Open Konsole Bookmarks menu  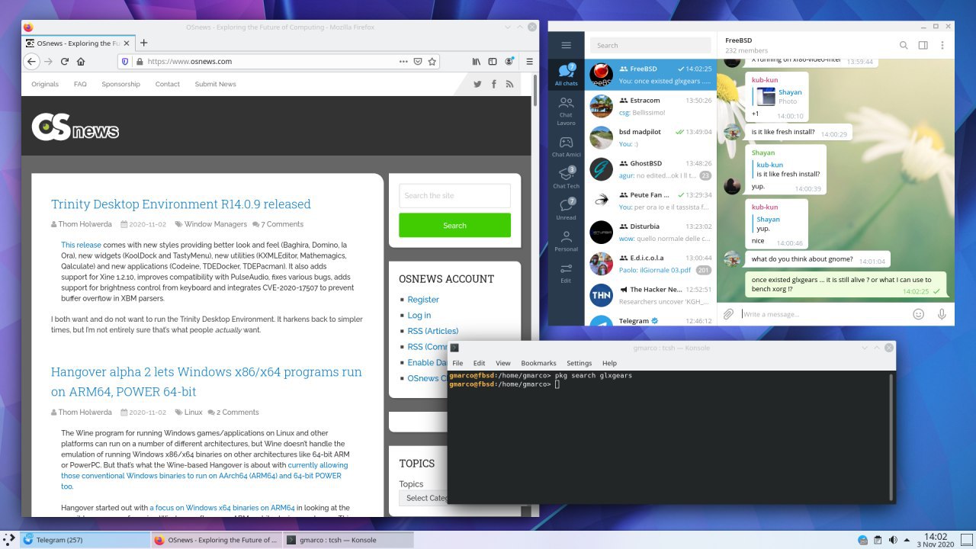click(x=538, y=363)
